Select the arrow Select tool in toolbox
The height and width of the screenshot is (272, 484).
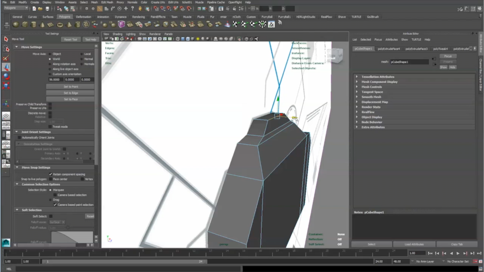tap(6, 39)
